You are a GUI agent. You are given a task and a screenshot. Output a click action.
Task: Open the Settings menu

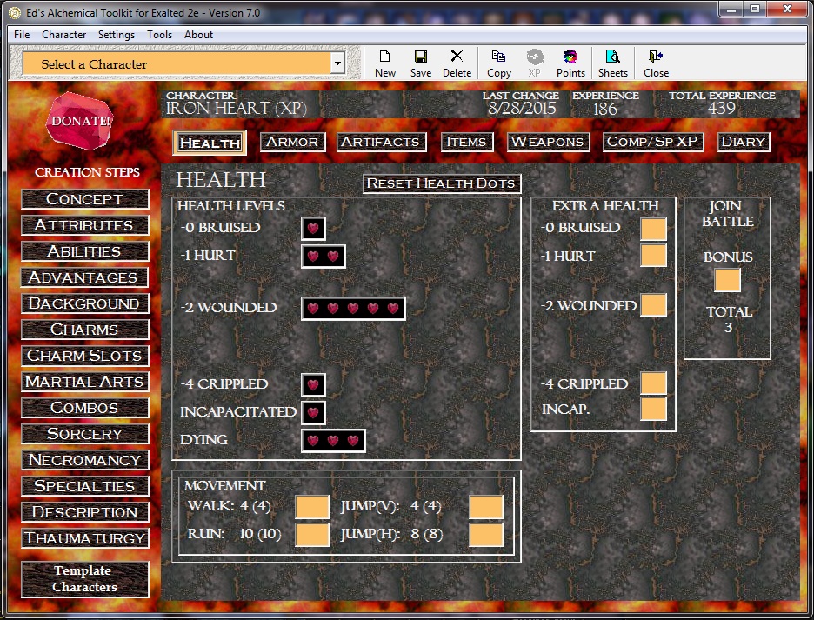(117, 34)
